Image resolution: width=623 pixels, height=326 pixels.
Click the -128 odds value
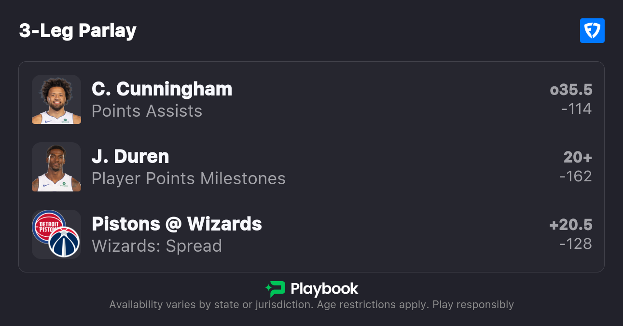575,244
